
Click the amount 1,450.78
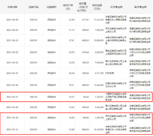pos(99,118)
